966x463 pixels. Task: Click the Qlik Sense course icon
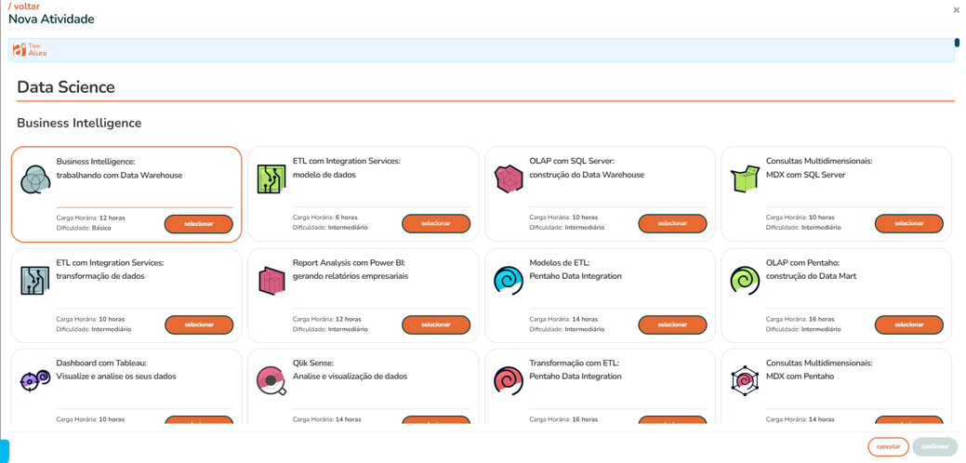[x=271, y=382]
